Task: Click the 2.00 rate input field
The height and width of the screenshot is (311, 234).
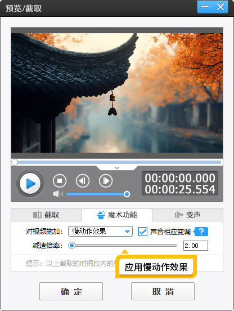Action: click(x=196, y=246)
